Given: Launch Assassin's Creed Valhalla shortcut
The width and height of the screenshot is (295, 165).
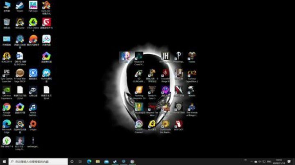Looking at the screenshot, I should [139, 59].
